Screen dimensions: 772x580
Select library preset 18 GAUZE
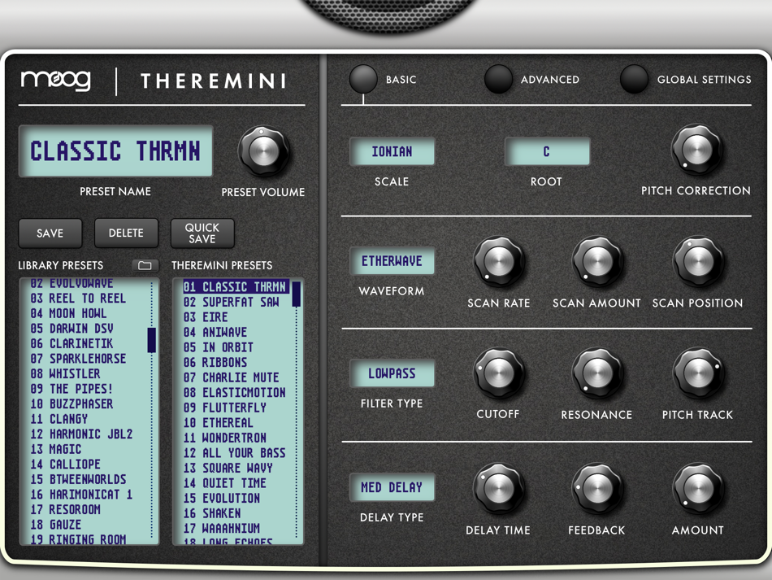coord(56,525)
